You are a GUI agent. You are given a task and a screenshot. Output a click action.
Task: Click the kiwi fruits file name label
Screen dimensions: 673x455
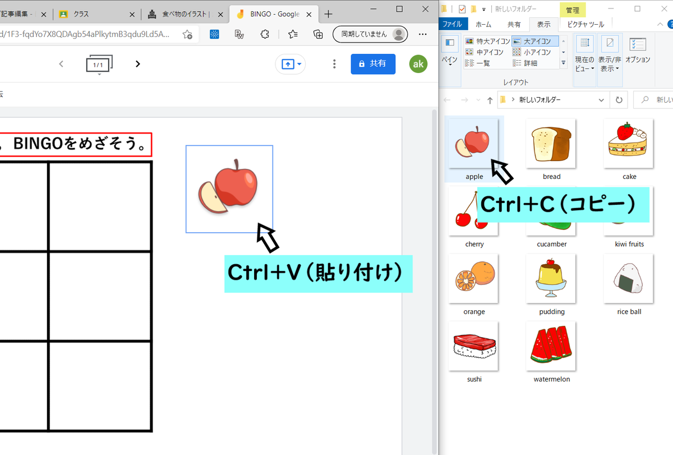click(x=629, y=244)
